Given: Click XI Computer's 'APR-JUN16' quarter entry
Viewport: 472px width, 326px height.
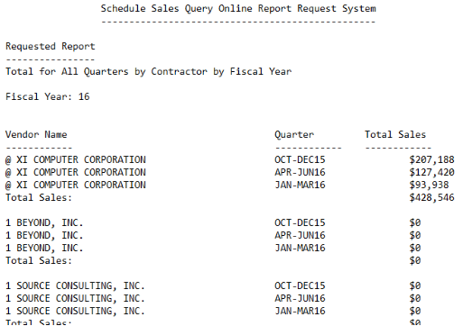Looking at the screenshot, I should coord(300,172).
